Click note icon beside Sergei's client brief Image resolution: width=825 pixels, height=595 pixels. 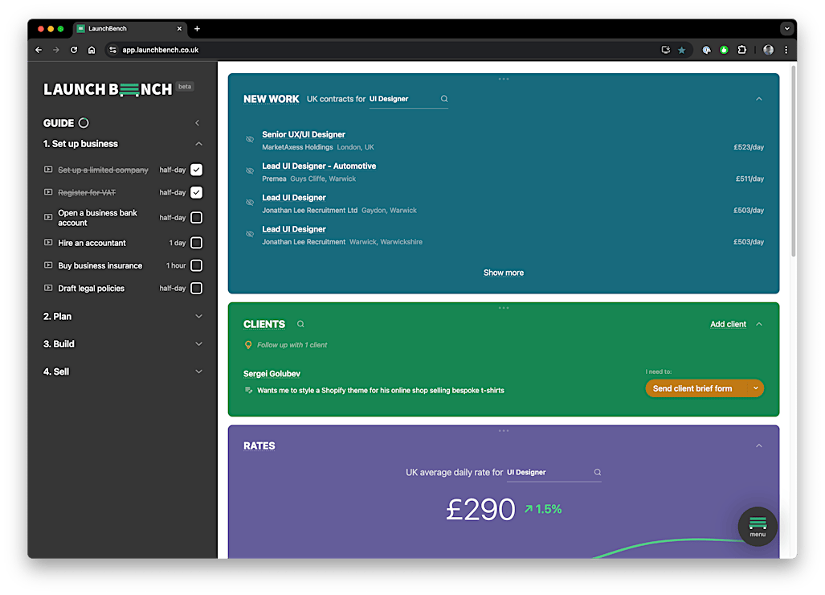pyautogui.click(x=249, y=390)
